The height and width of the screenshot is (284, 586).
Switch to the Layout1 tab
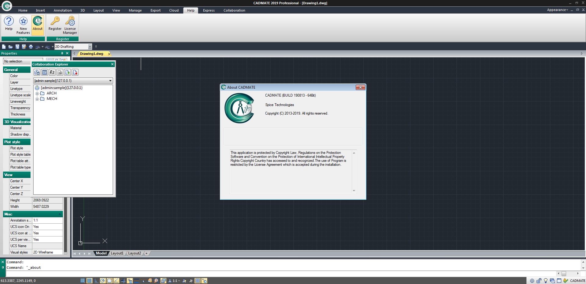pyautogui.click(x=117, y=253)
